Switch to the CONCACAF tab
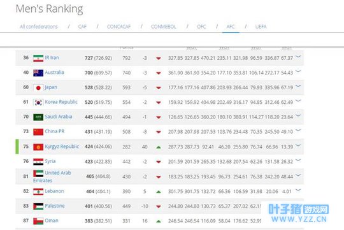Image resolution: width=344 pixels, height=230 pixels. (118, 27)
